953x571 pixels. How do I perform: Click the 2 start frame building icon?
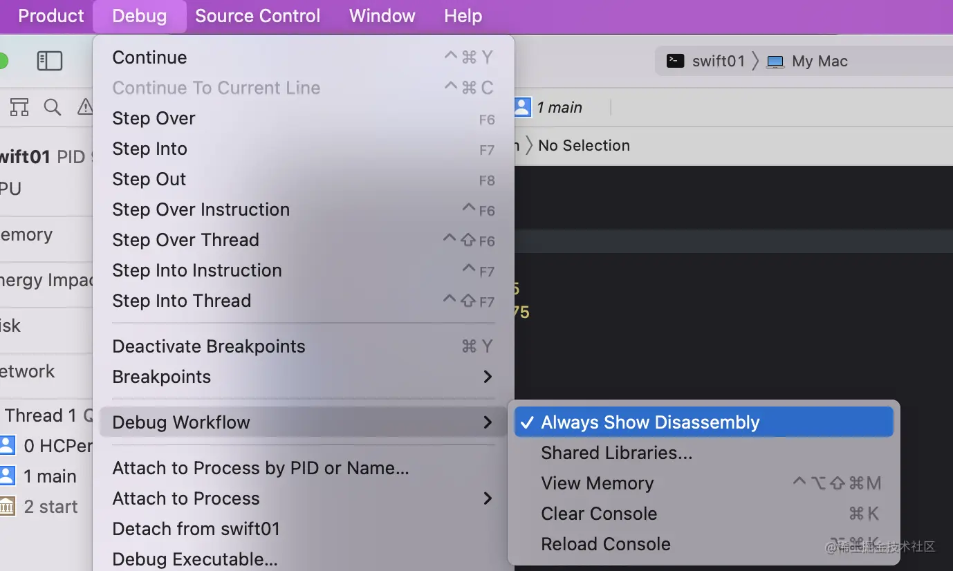(x=7, y=507)
